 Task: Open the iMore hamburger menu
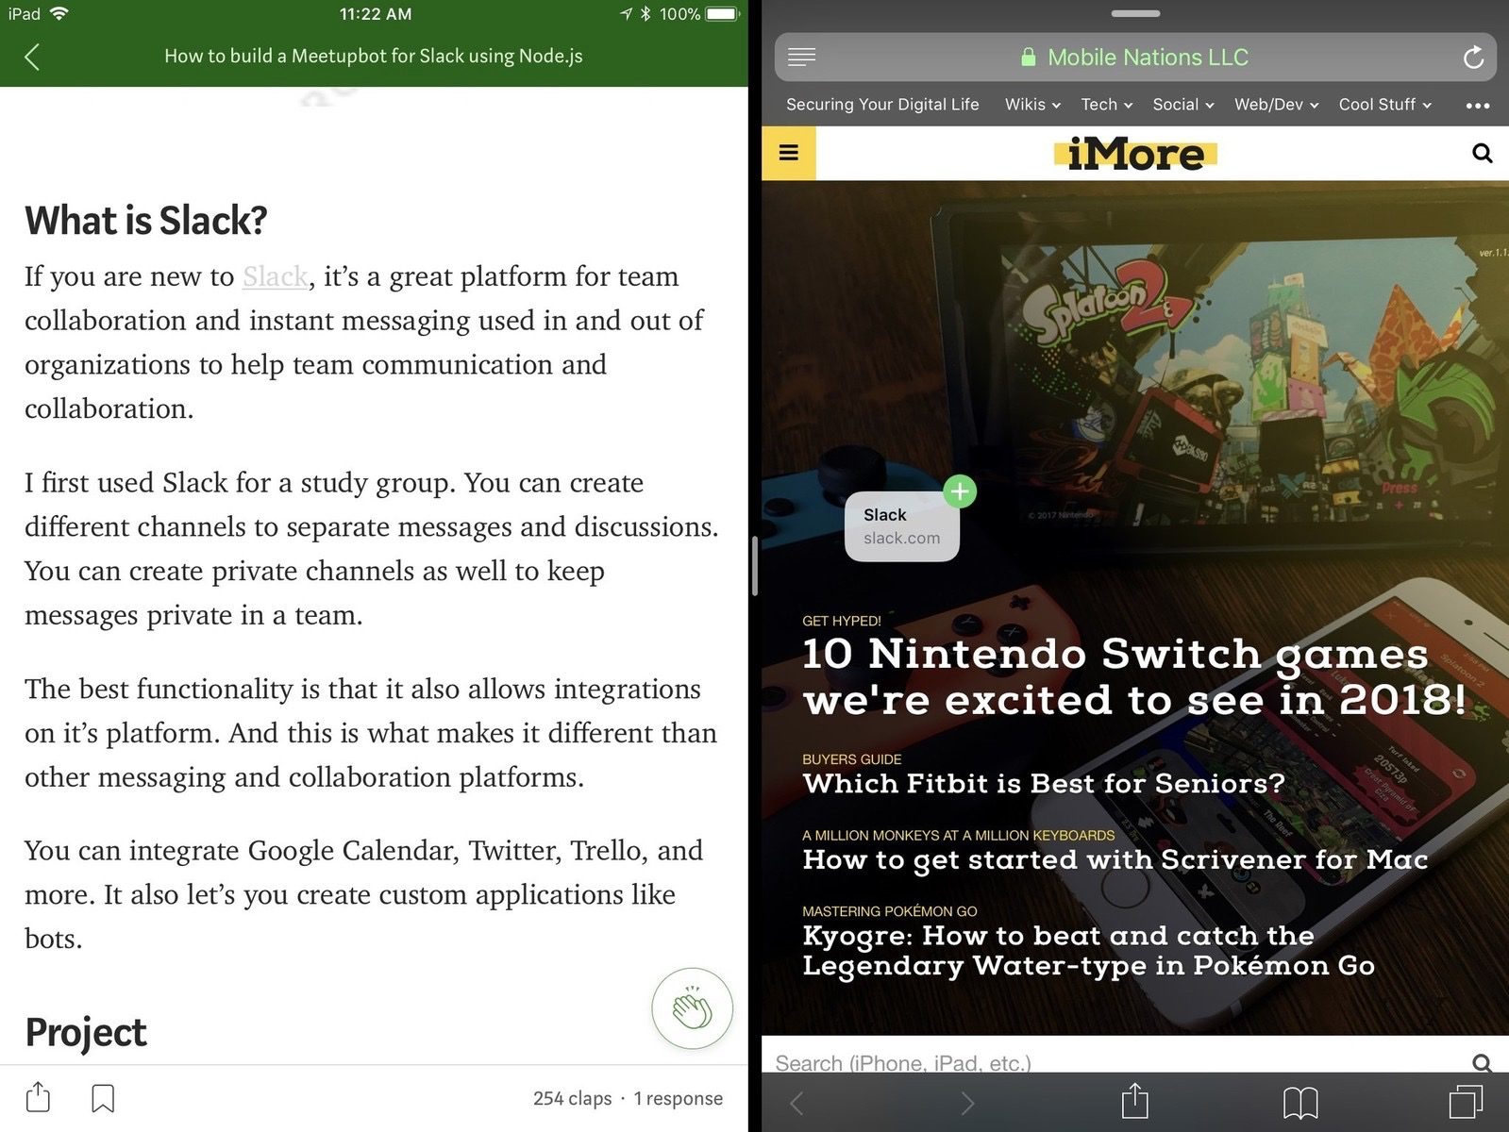tap(789, 153)
